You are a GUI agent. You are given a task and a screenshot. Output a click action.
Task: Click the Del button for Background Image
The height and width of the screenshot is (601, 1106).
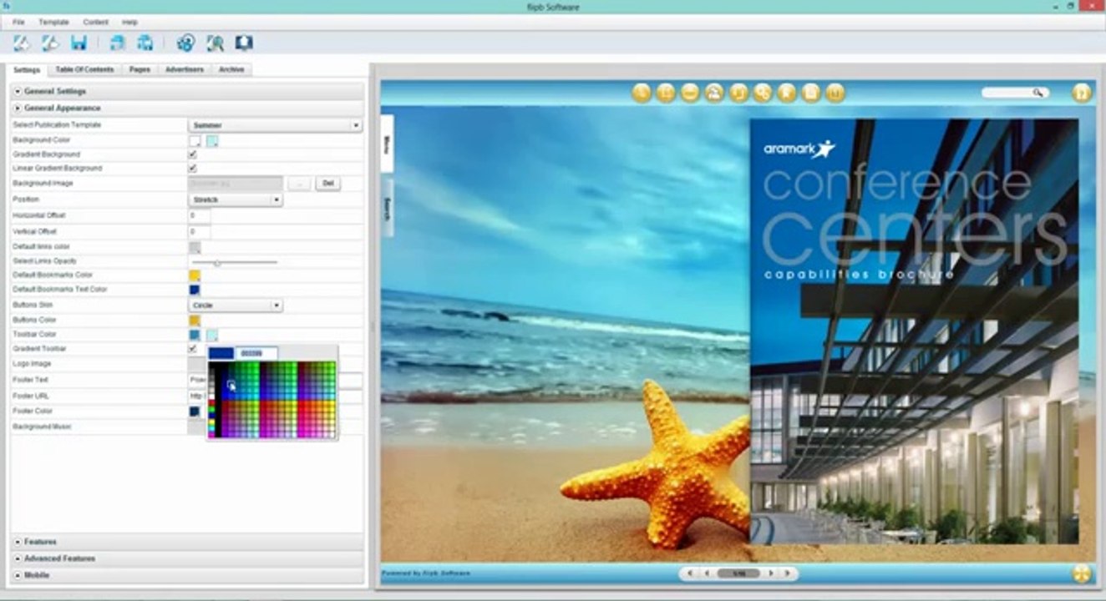click(328, 183)
